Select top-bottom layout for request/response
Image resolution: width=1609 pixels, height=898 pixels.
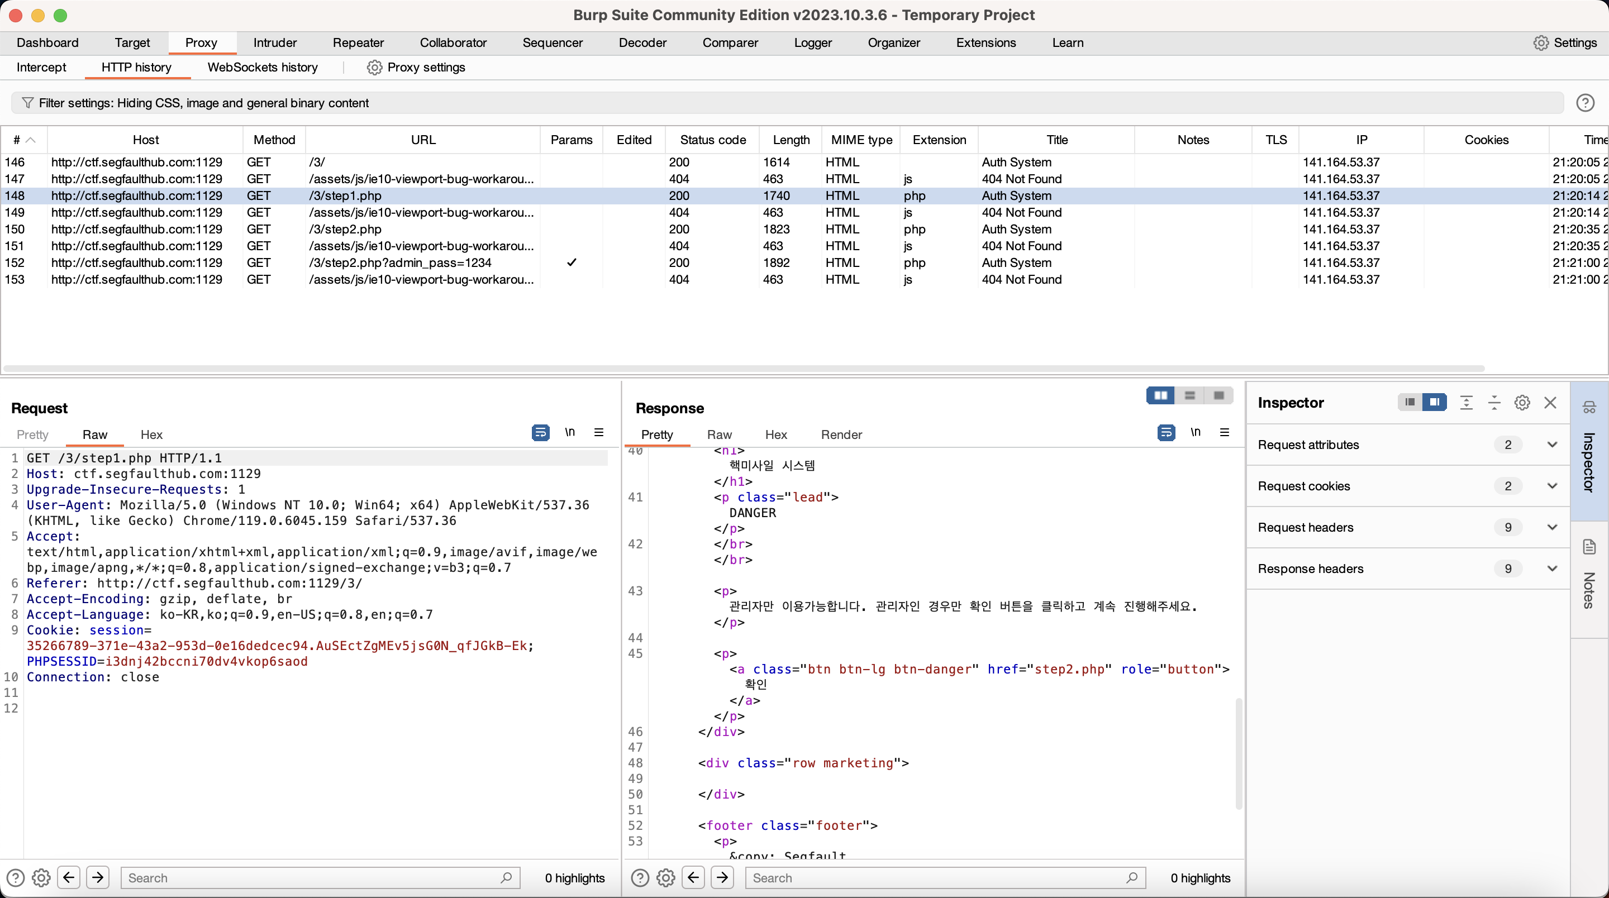pyautogui.click(x=1189, y=395)
